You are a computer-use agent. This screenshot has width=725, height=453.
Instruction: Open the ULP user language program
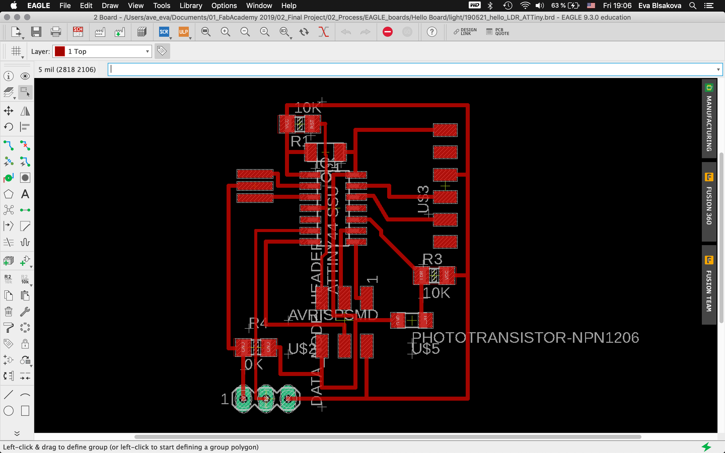click(183, 32)
